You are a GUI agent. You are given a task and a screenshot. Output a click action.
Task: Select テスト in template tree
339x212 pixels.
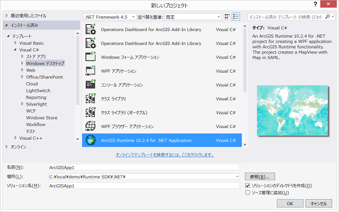coord(31,131)
